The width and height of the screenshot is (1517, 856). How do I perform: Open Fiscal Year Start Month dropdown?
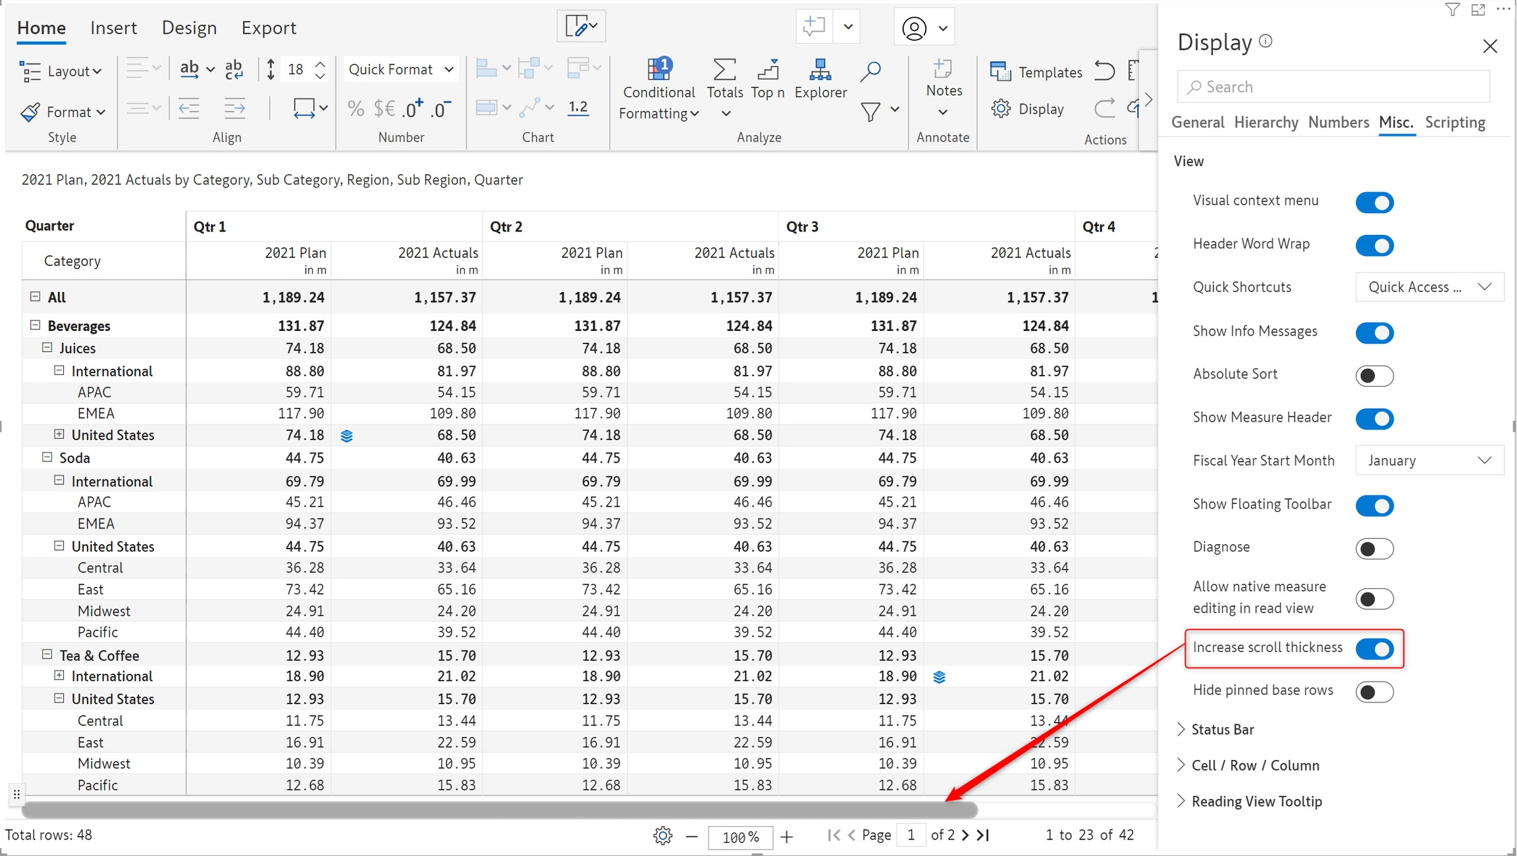1429,461
